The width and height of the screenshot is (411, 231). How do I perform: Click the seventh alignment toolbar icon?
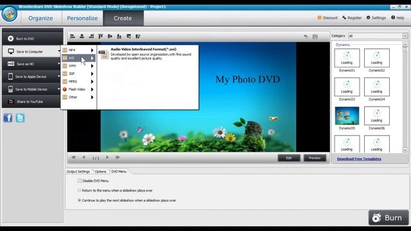tap(128, 37)
